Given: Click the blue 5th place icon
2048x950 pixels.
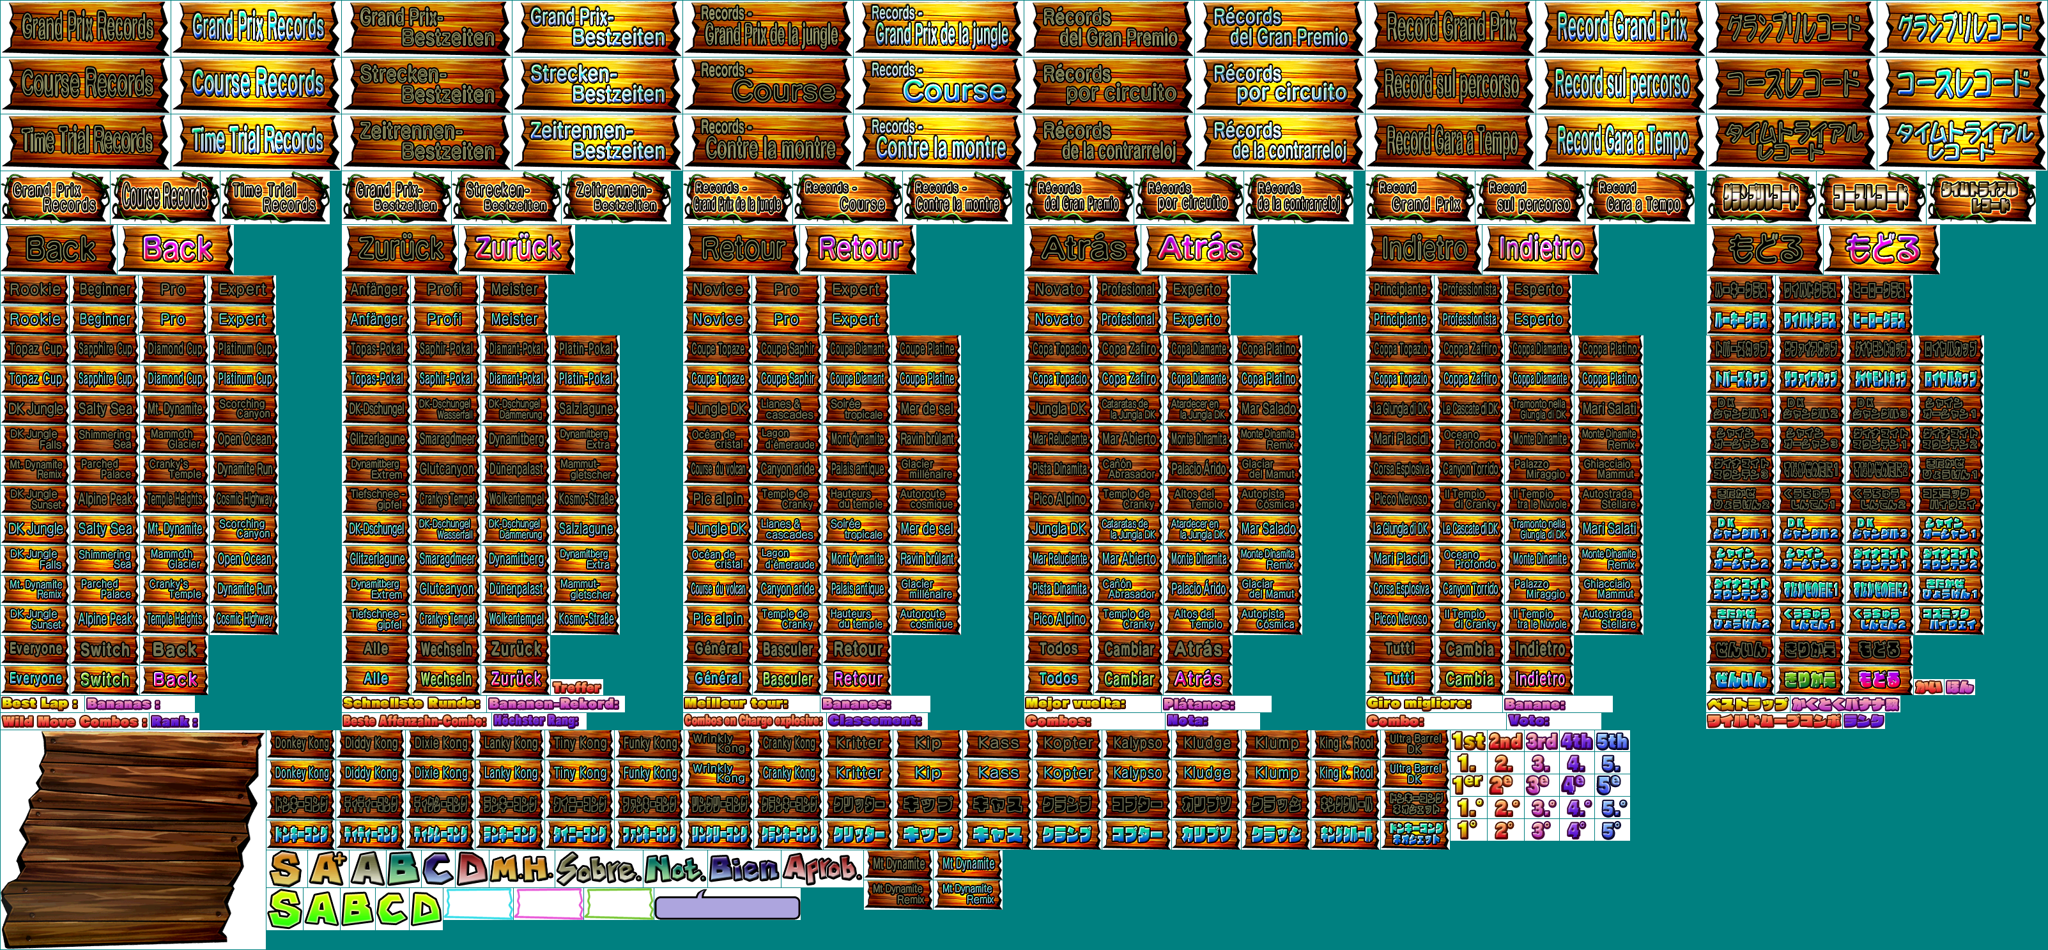Looking at the screenshot, I should tap(1612, 742).
